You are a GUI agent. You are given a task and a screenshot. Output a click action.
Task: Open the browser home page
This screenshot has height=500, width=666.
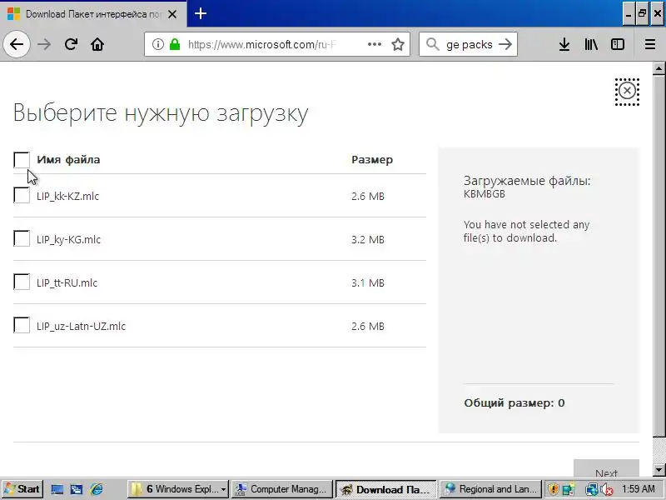[x=97, y=44]
